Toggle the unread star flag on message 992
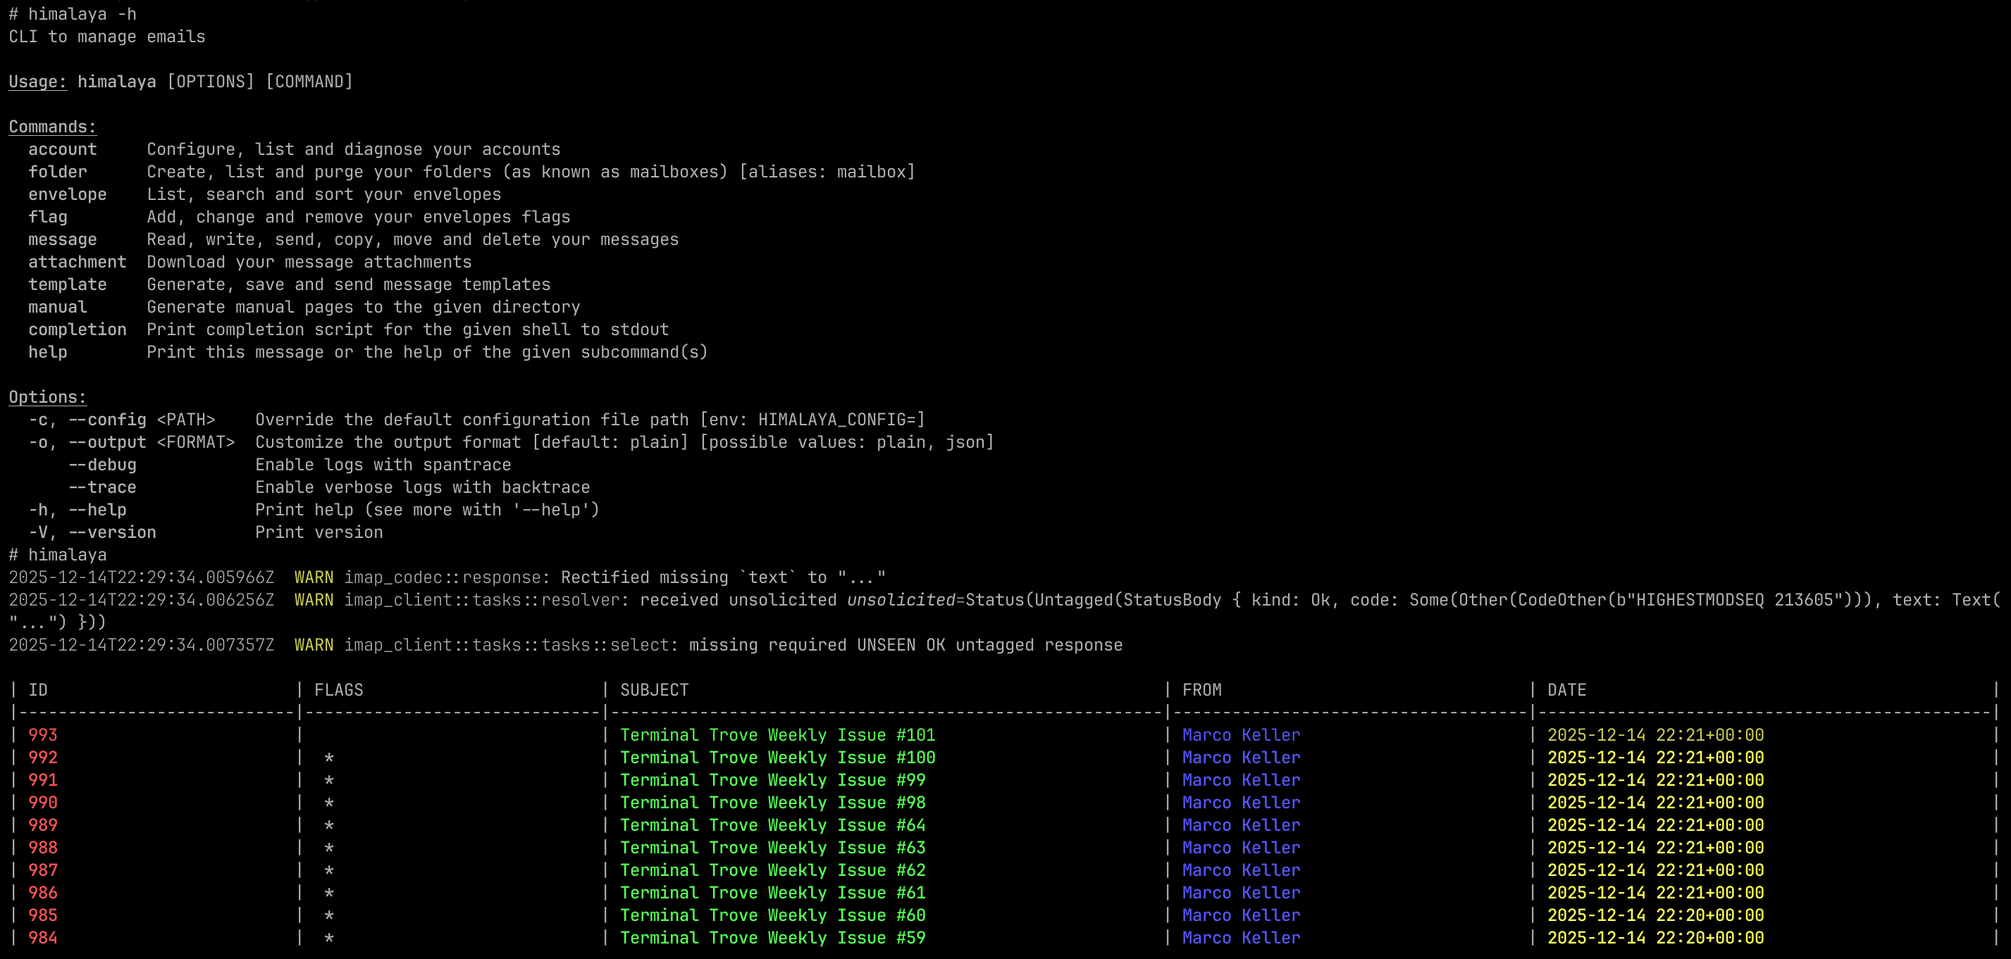Viewport: 2011px width, 959px height. (x=331, y=757)
